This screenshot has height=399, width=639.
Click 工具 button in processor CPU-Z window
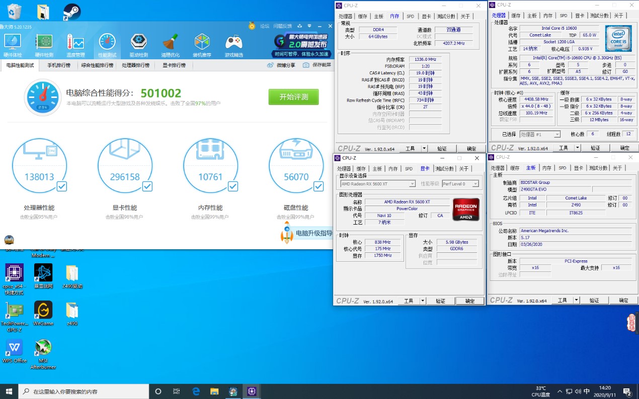click(564, 148)
